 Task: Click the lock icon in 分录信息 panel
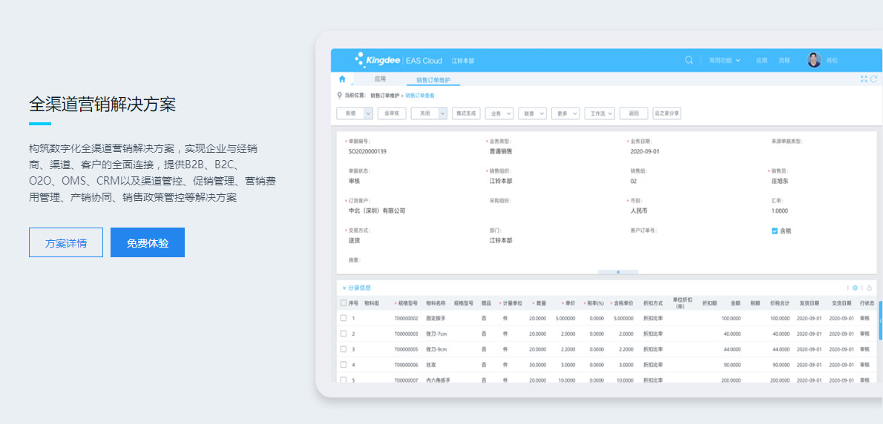[869, 288]
